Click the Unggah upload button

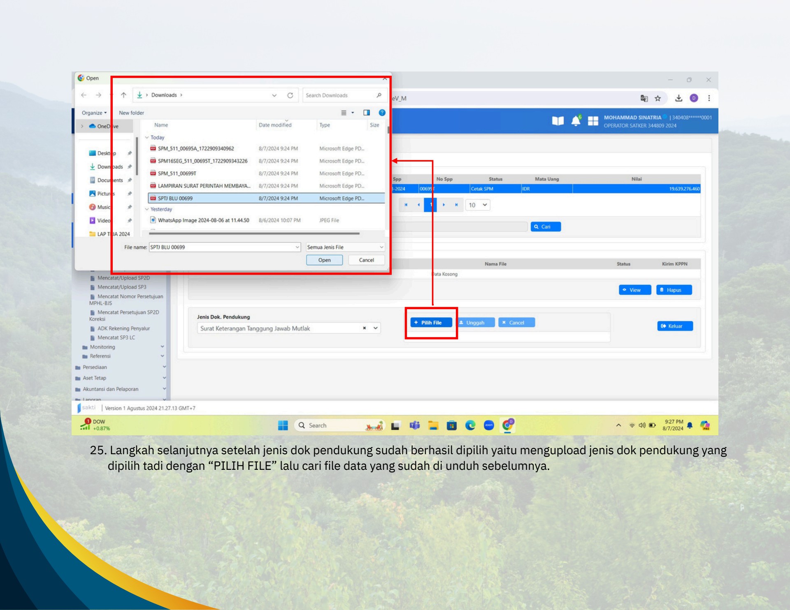pyautogui.click(x=475, y=322)
